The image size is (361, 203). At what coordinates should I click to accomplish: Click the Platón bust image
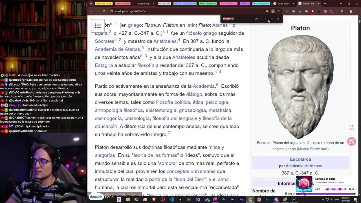pyautogui.click(x=300, y=87)
